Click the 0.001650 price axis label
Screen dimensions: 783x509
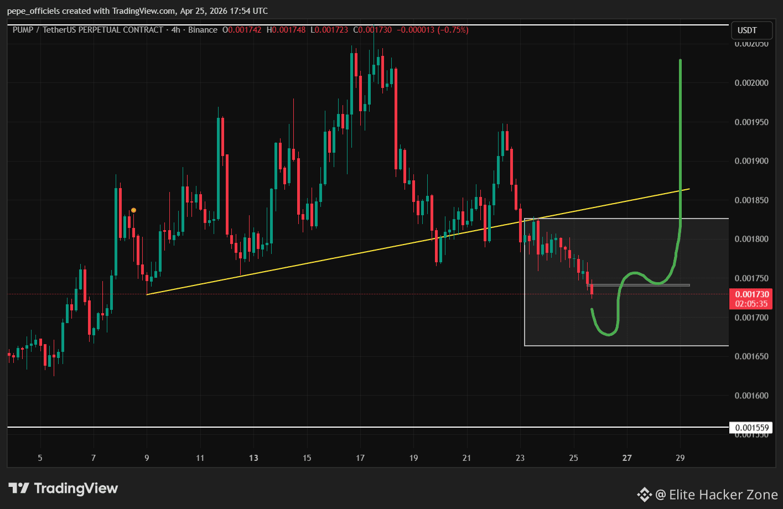pyautogui.click(x=751, y=356)
